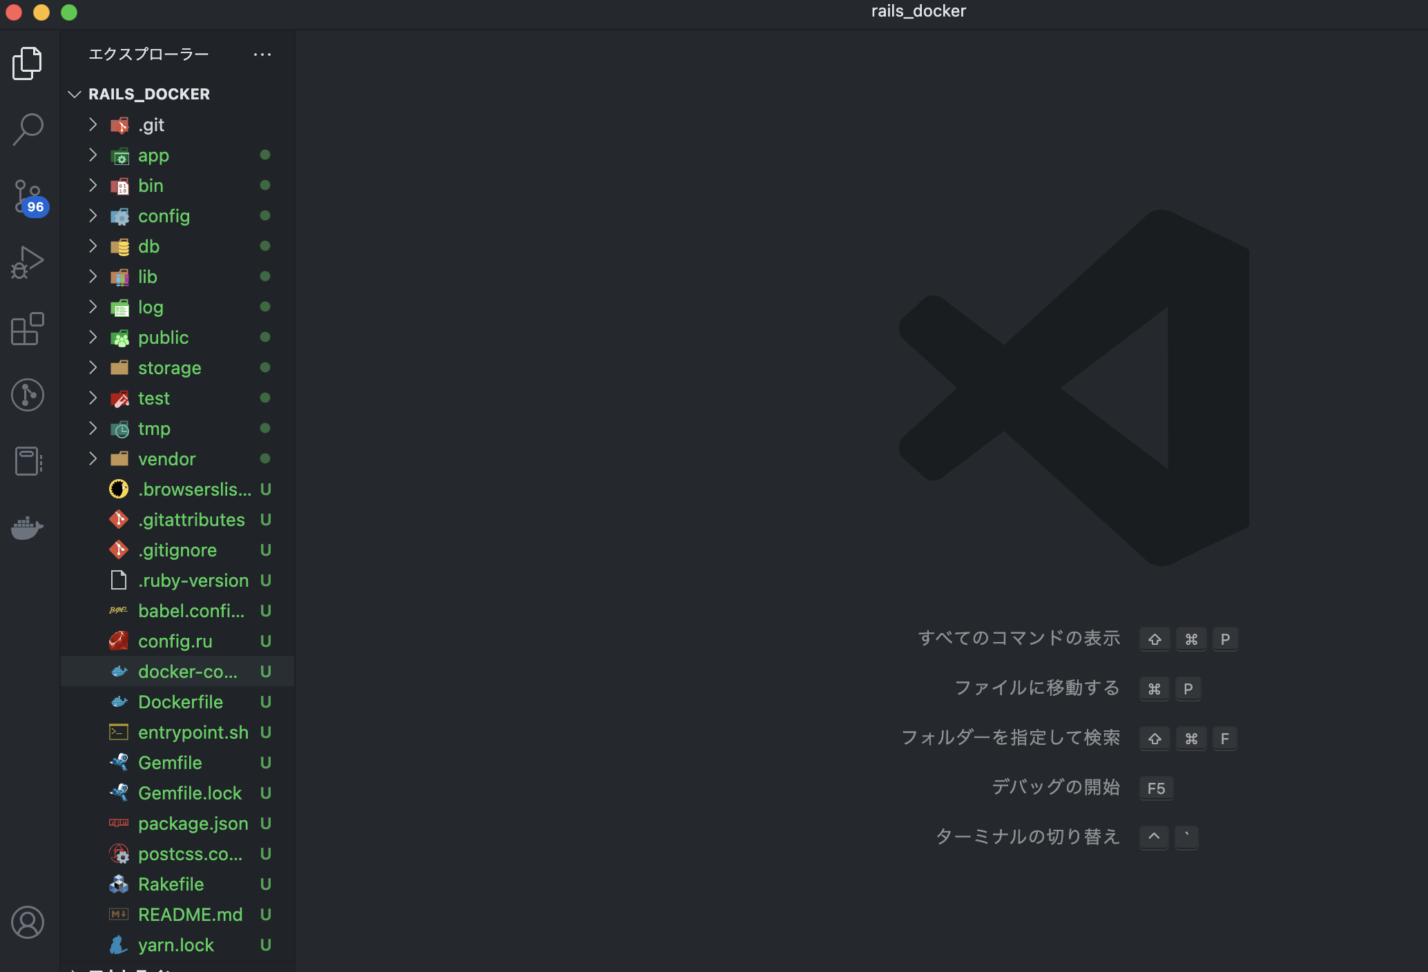1428x972 pixels.
Task: Open the Extensions view
Action: pos(28,329)
